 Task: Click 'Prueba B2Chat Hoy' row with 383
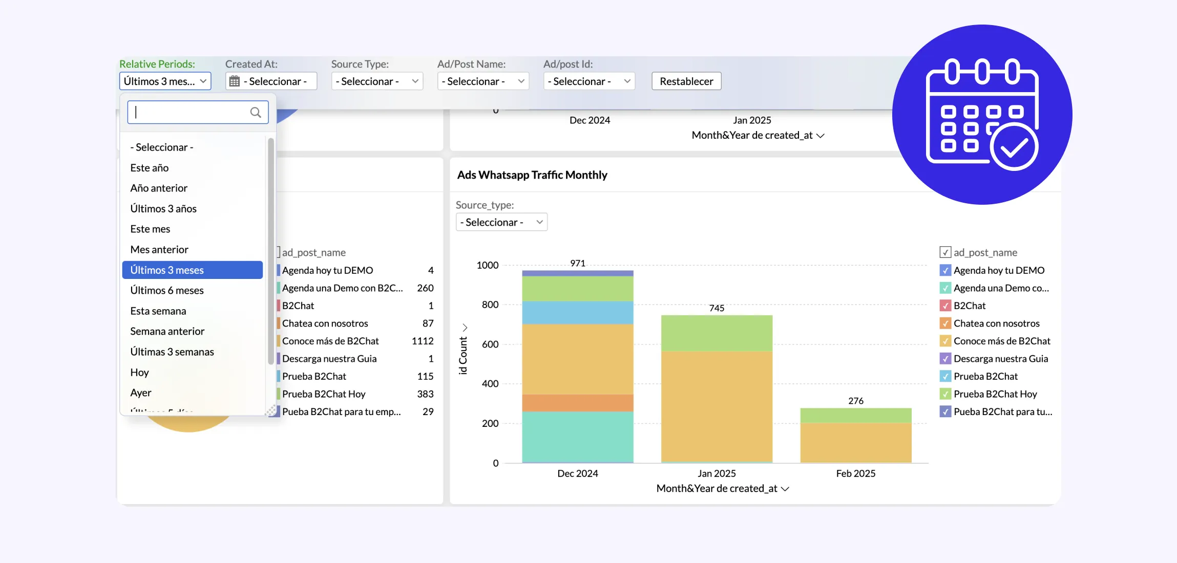tap(356, 394)
